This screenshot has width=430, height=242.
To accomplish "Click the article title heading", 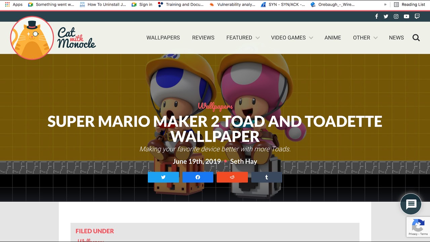I will [x=215, y=129].
